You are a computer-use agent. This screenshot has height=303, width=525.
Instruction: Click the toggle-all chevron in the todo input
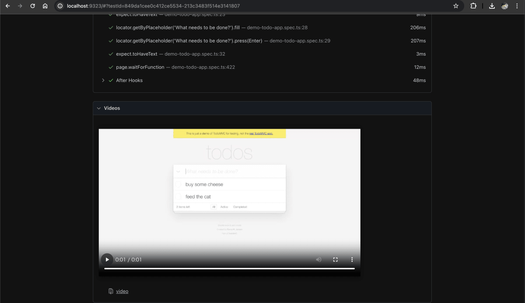[179, 171]
